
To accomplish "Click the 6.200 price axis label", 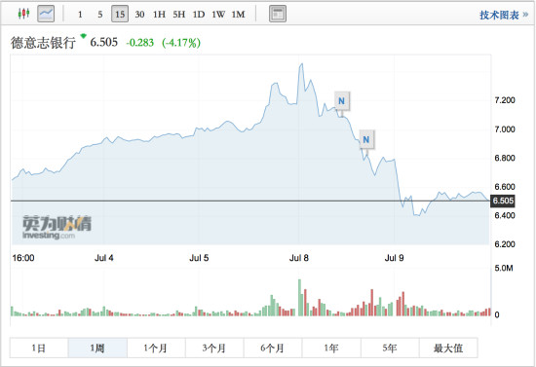I will coord(505,244).
